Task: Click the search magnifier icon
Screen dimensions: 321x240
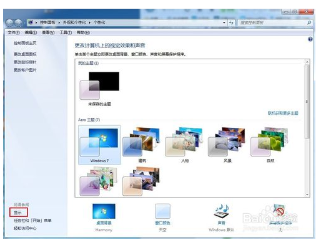Action: tap(309, 22)
